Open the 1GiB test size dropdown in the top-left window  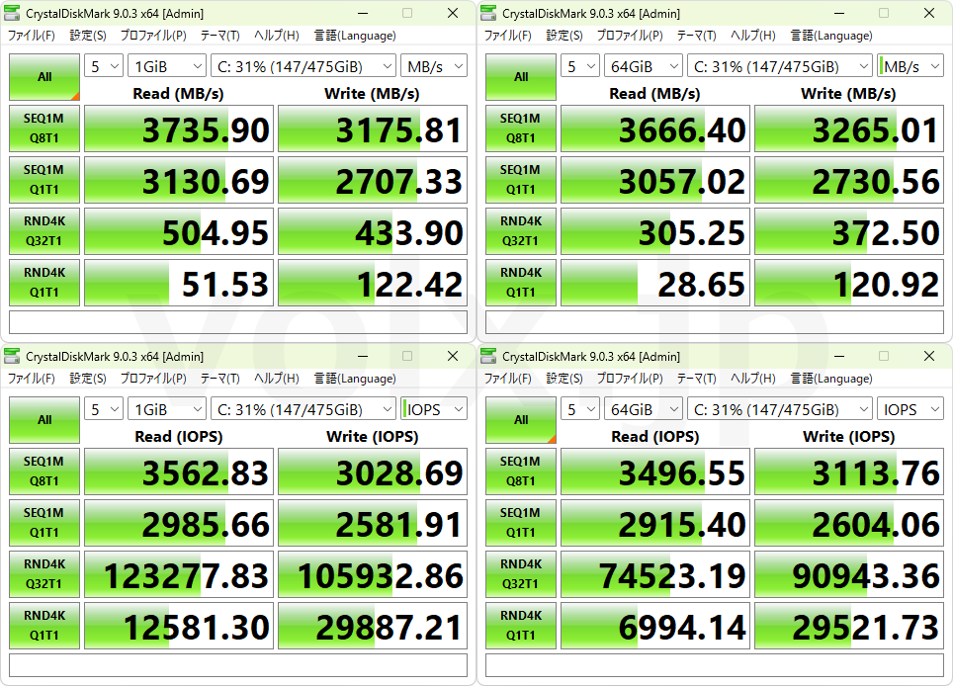(166, 66)
